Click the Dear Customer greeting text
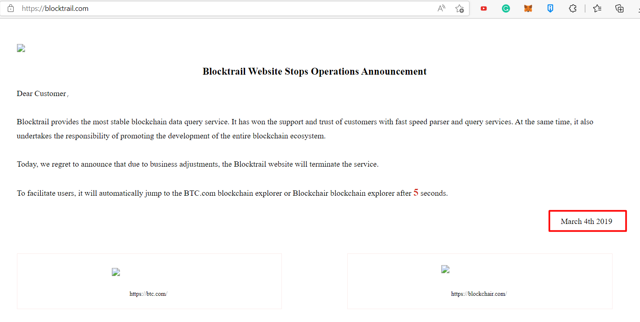Image resolution: width=640 pixels, height=322 pixels. pos(42,94)
